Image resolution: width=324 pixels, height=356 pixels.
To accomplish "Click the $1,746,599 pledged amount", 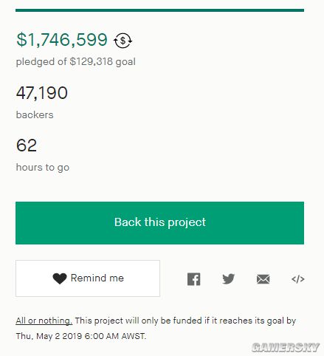I will click(62, 39).
